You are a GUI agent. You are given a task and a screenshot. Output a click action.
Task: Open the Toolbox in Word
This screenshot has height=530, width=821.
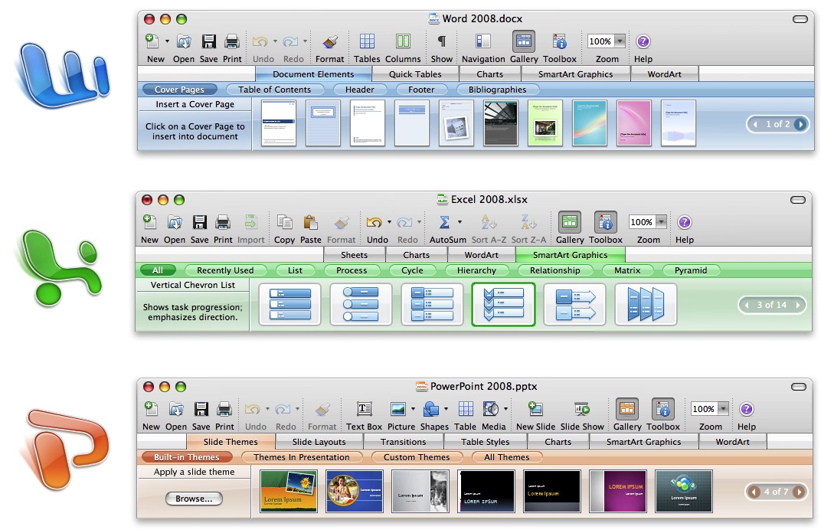[560, 41]
